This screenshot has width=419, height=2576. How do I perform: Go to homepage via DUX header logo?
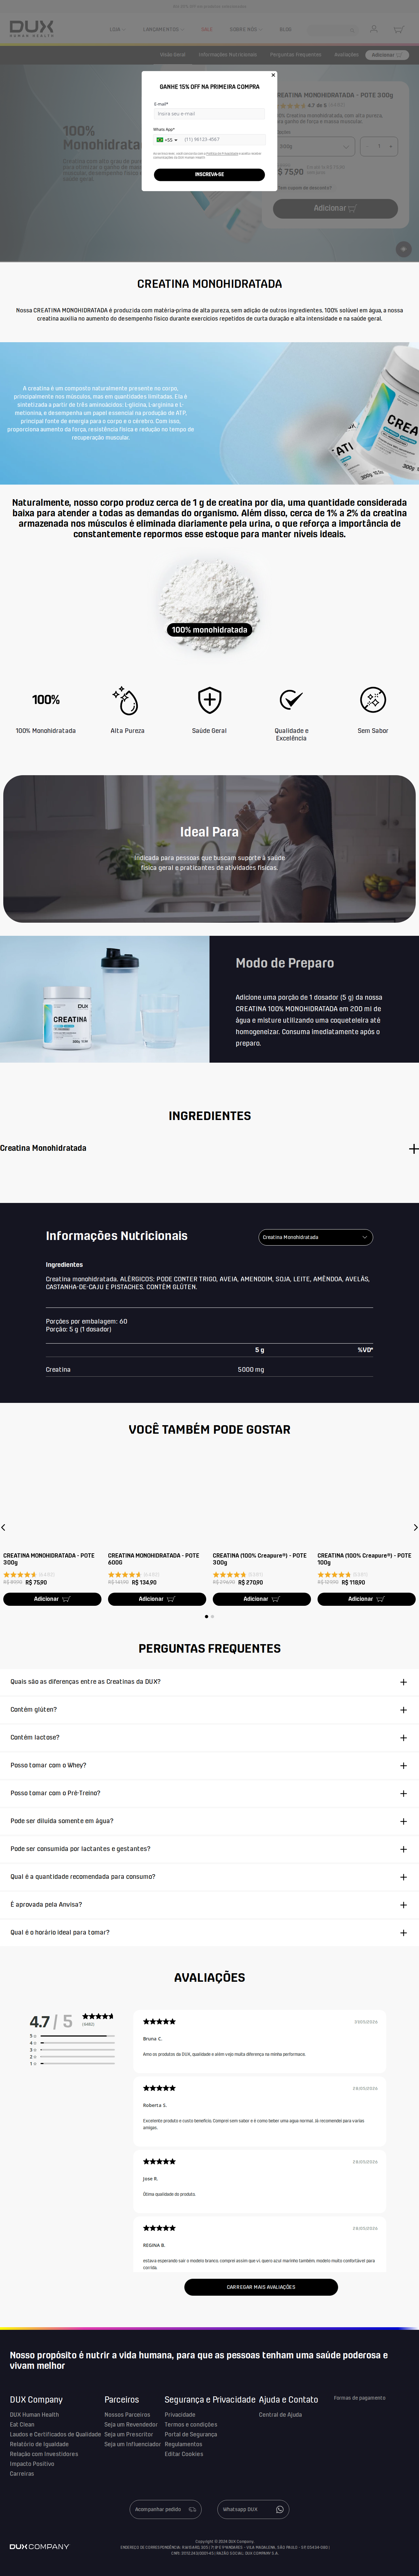(32, 29)
